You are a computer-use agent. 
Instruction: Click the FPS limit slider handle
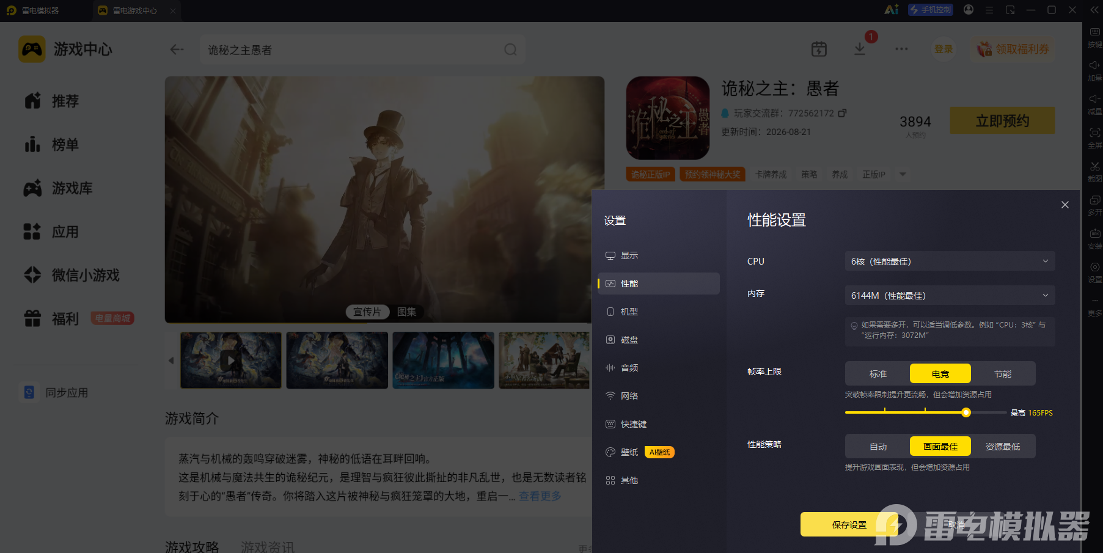click(966, 412)
